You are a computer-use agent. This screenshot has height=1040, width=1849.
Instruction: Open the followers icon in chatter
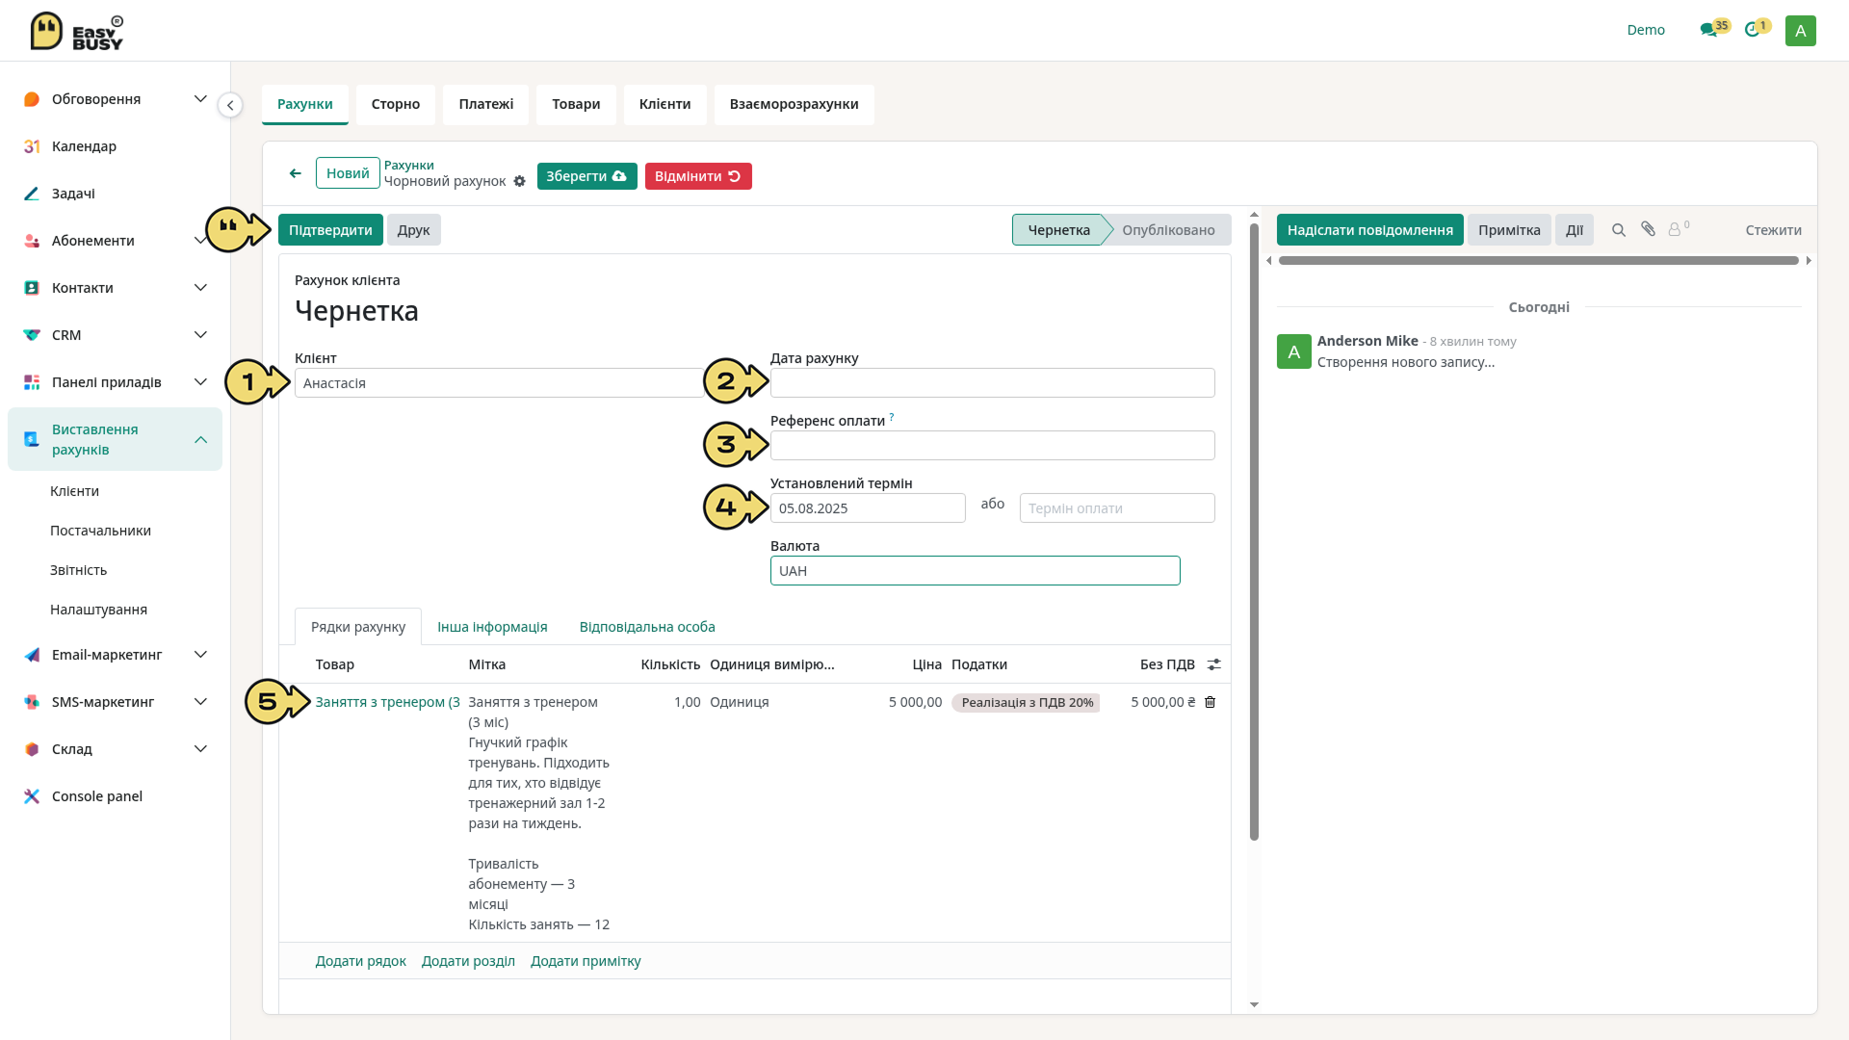(1679, 229)
